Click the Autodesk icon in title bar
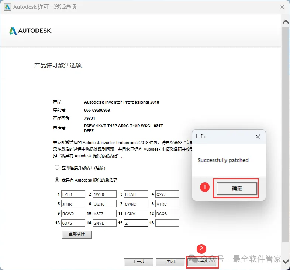290x270 pixels. coord(7,7)
